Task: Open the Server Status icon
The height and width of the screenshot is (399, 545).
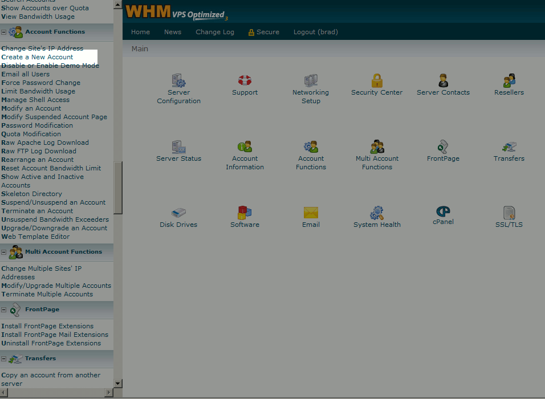Action: click(x=178, y=146)
